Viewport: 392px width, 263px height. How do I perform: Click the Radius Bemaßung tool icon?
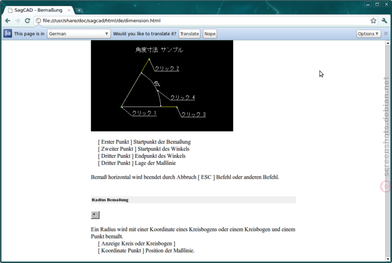click(x=95, y=215)
